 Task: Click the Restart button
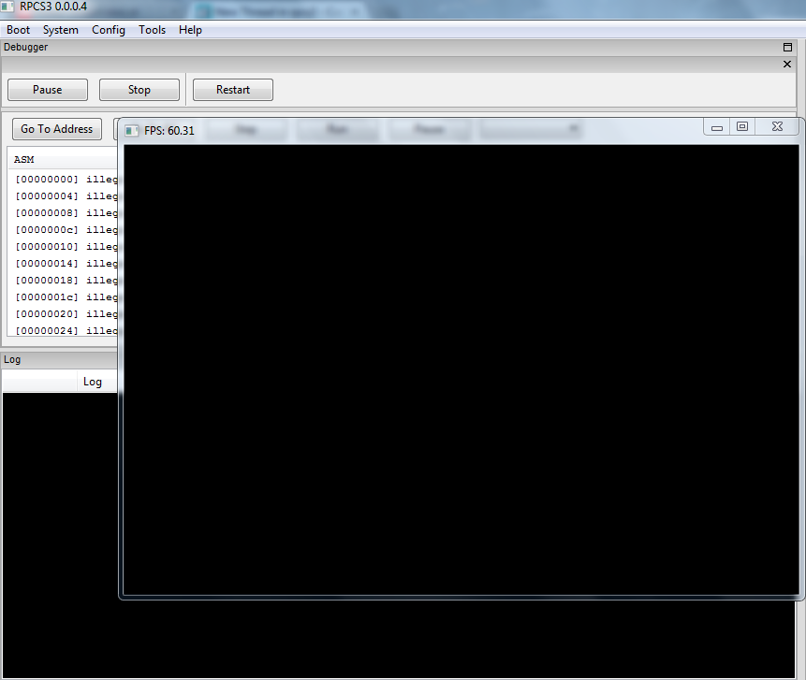[233, 90]
